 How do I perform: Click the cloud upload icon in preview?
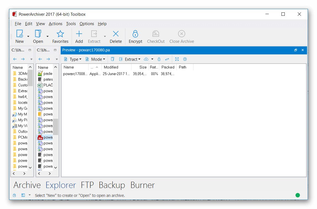[x=146, y=59]
